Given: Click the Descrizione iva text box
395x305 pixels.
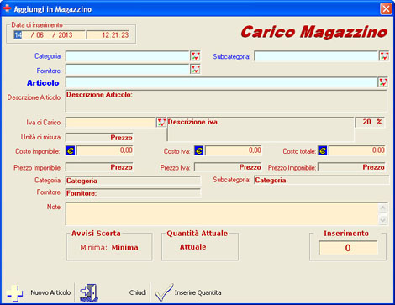Looking at the screenshot, I should [x=261, y=129].
